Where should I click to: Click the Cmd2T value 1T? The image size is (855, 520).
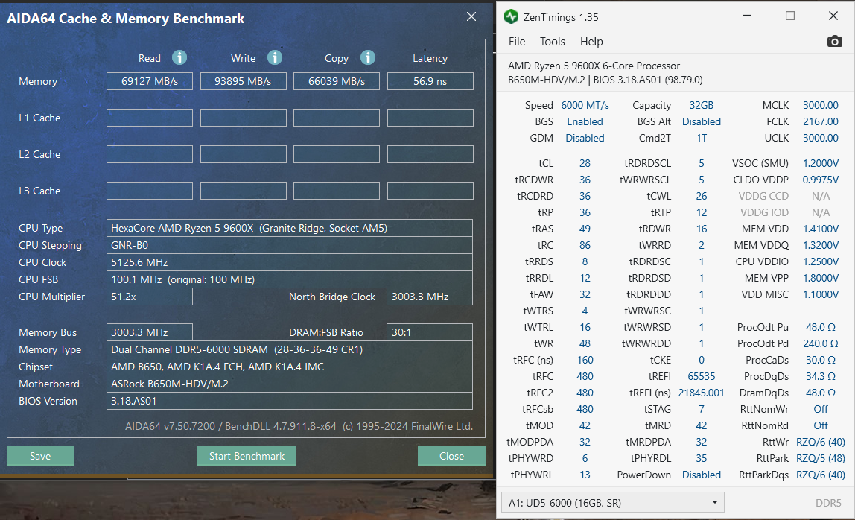pyautogui.click(x=702, y=138)
